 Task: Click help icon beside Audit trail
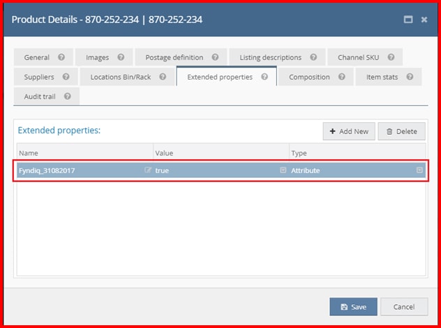click(68, 96)
